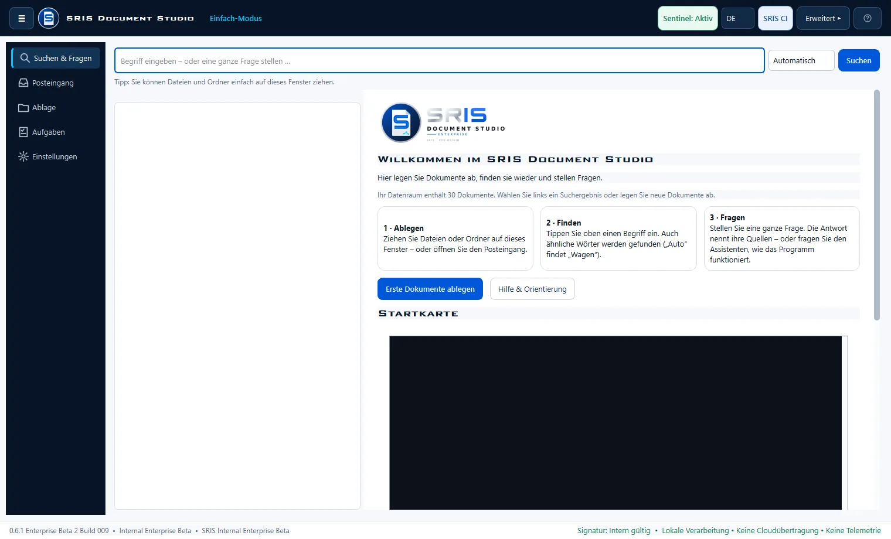The height and width of the screenshot is (539, 891).
Task: Click Keine Cloudübertragung status text
Action: click(777, 531)
